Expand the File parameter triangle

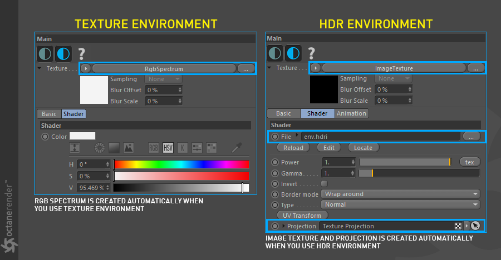297,135
